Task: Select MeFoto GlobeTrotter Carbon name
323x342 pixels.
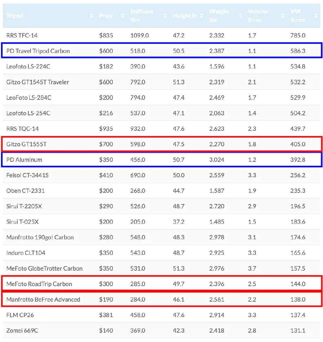Action: point(44,268)
